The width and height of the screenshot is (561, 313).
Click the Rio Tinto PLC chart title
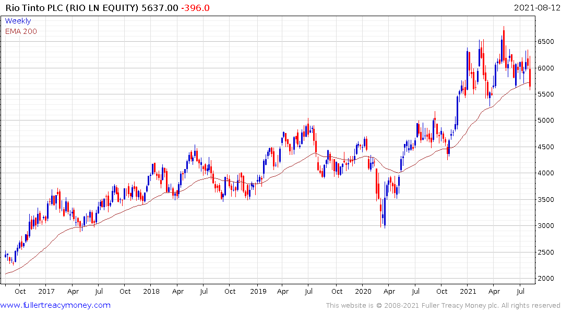(71, 8)
